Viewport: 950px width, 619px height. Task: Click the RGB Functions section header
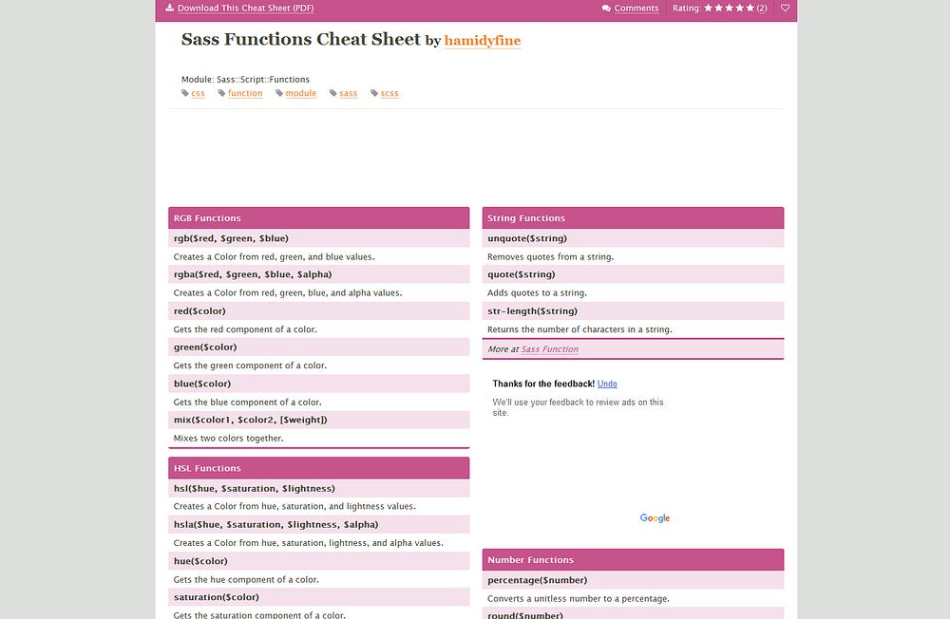[318, 218]
